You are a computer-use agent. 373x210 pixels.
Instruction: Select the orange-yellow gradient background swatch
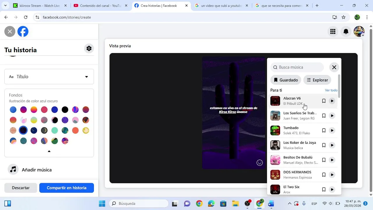(x=34, y=110)
